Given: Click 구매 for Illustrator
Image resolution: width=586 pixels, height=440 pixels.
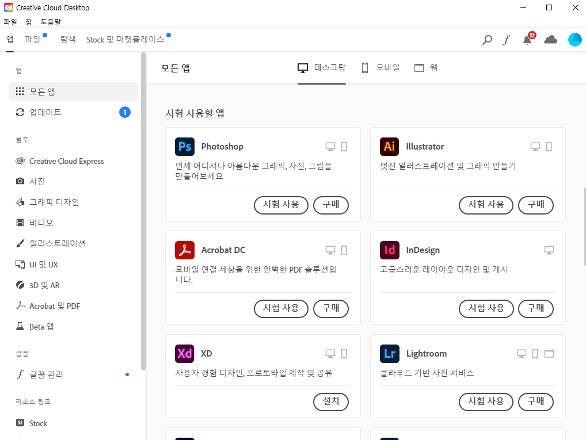Looking at the screenshot, I should click(535, 205).
